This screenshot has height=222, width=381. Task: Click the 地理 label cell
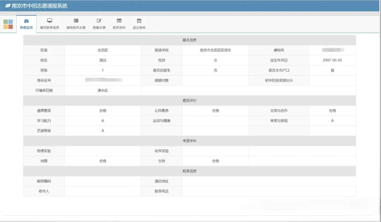click(44, 161)
